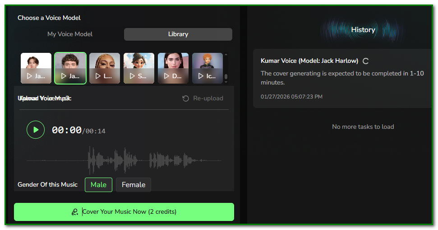Click in the audio waveform to seek
Image resolution: width=438 pixels, height=230 pixels.
124,160
